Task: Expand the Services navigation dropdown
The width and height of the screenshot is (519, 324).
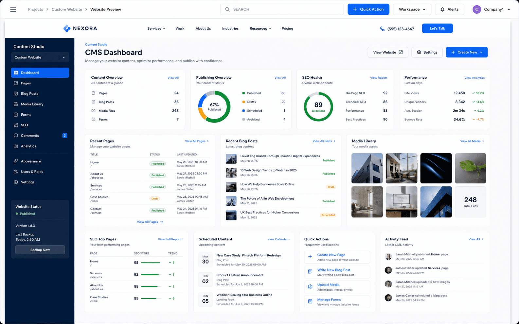Action: pyautogui.click(x=156, y=29)
